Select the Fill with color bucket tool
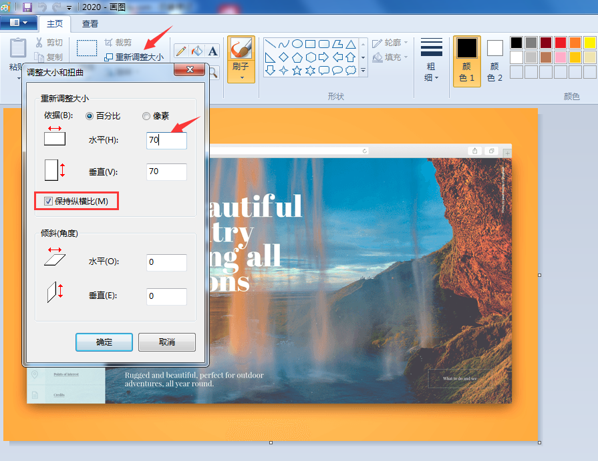The width and height of the screenshot is (598, 461). coord(197,51)
